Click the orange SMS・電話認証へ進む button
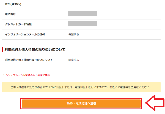Screen dimensions: 165x114 point(81,104)
